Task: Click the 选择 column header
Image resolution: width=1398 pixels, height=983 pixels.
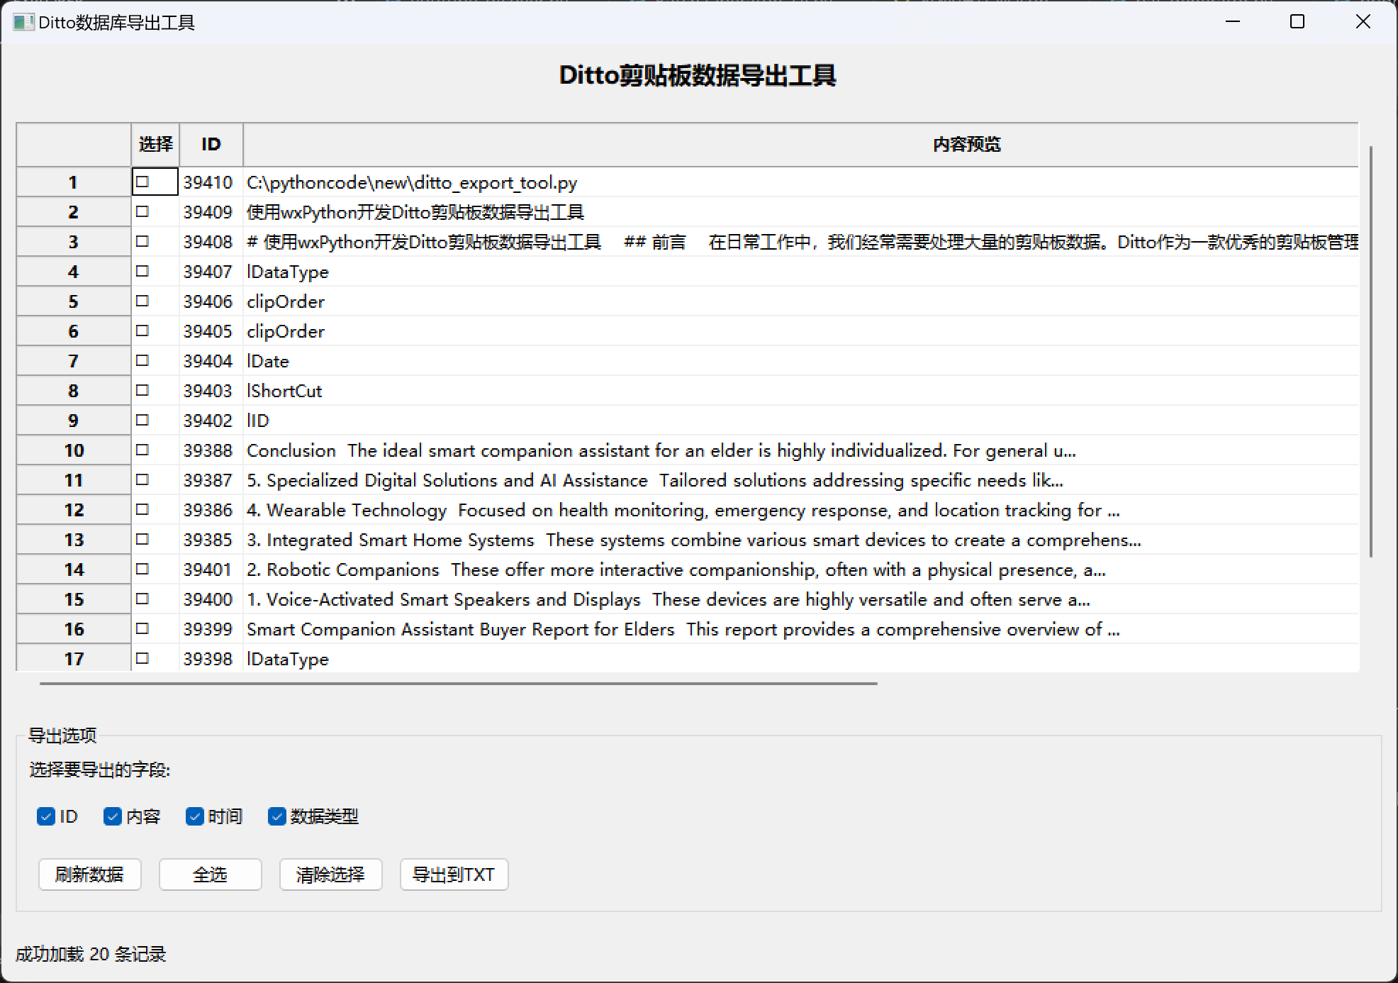Action: click(x=155, y=145)
